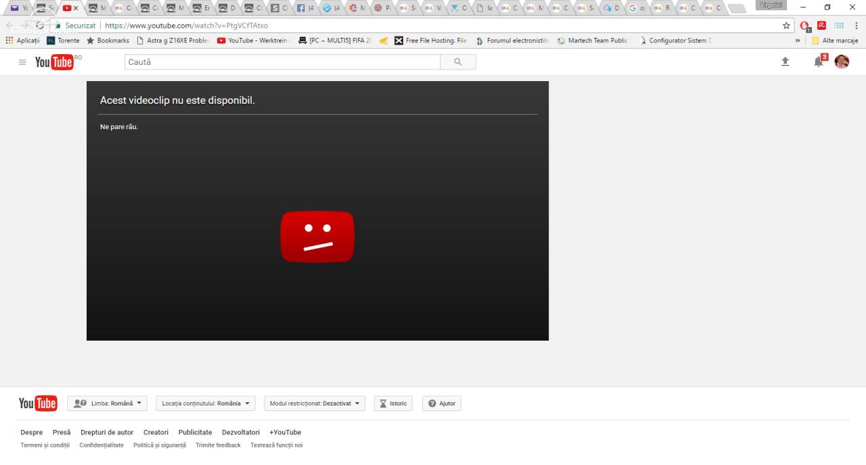The height and width of the screenshot is (465, 866).
Task: Open the Presă link
Action: pyautogui.click(x=62, y=433)
